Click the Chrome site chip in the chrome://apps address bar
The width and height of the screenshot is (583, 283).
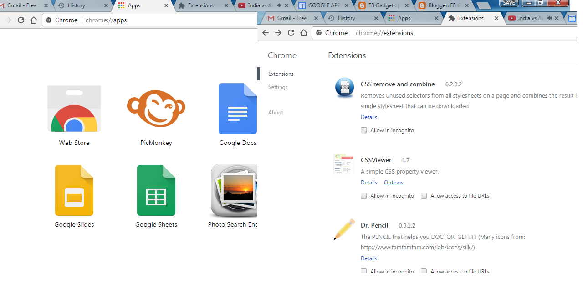point(61,20)
